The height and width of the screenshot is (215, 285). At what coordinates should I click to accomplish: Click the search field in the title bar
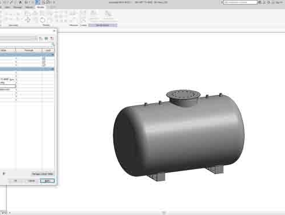tap(240, 2)
